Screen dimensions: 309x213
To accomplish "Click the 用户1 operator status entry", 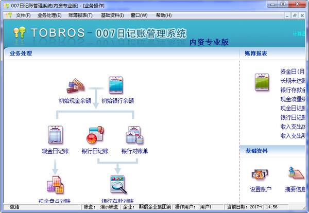I will point(205,207).
